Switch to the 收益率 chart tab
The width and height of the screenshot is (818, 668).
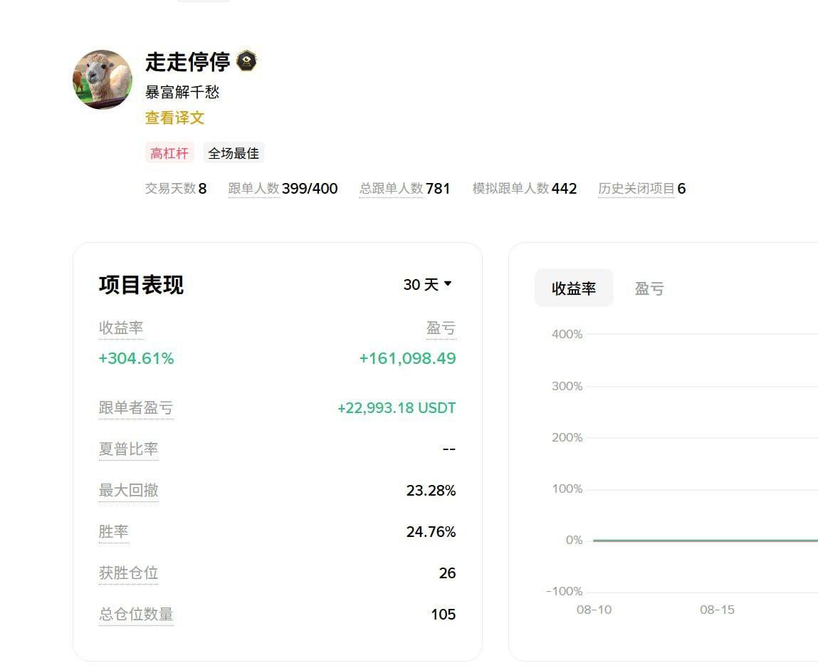pyautogui.click(x=575, y=288)
